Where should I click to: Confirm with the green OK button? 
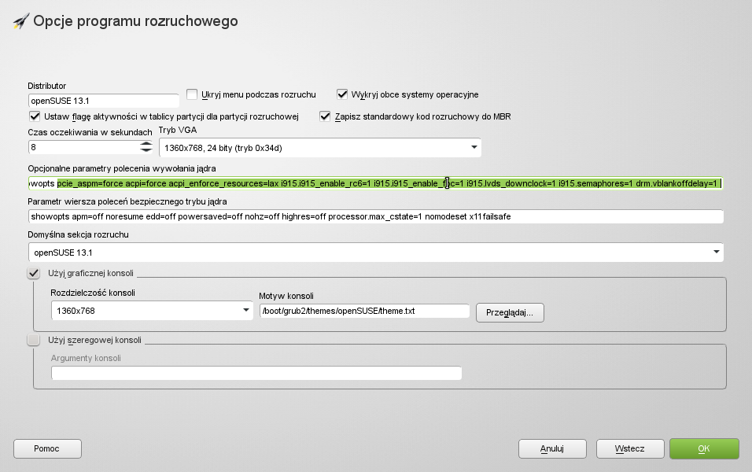[x=703, y=448]
